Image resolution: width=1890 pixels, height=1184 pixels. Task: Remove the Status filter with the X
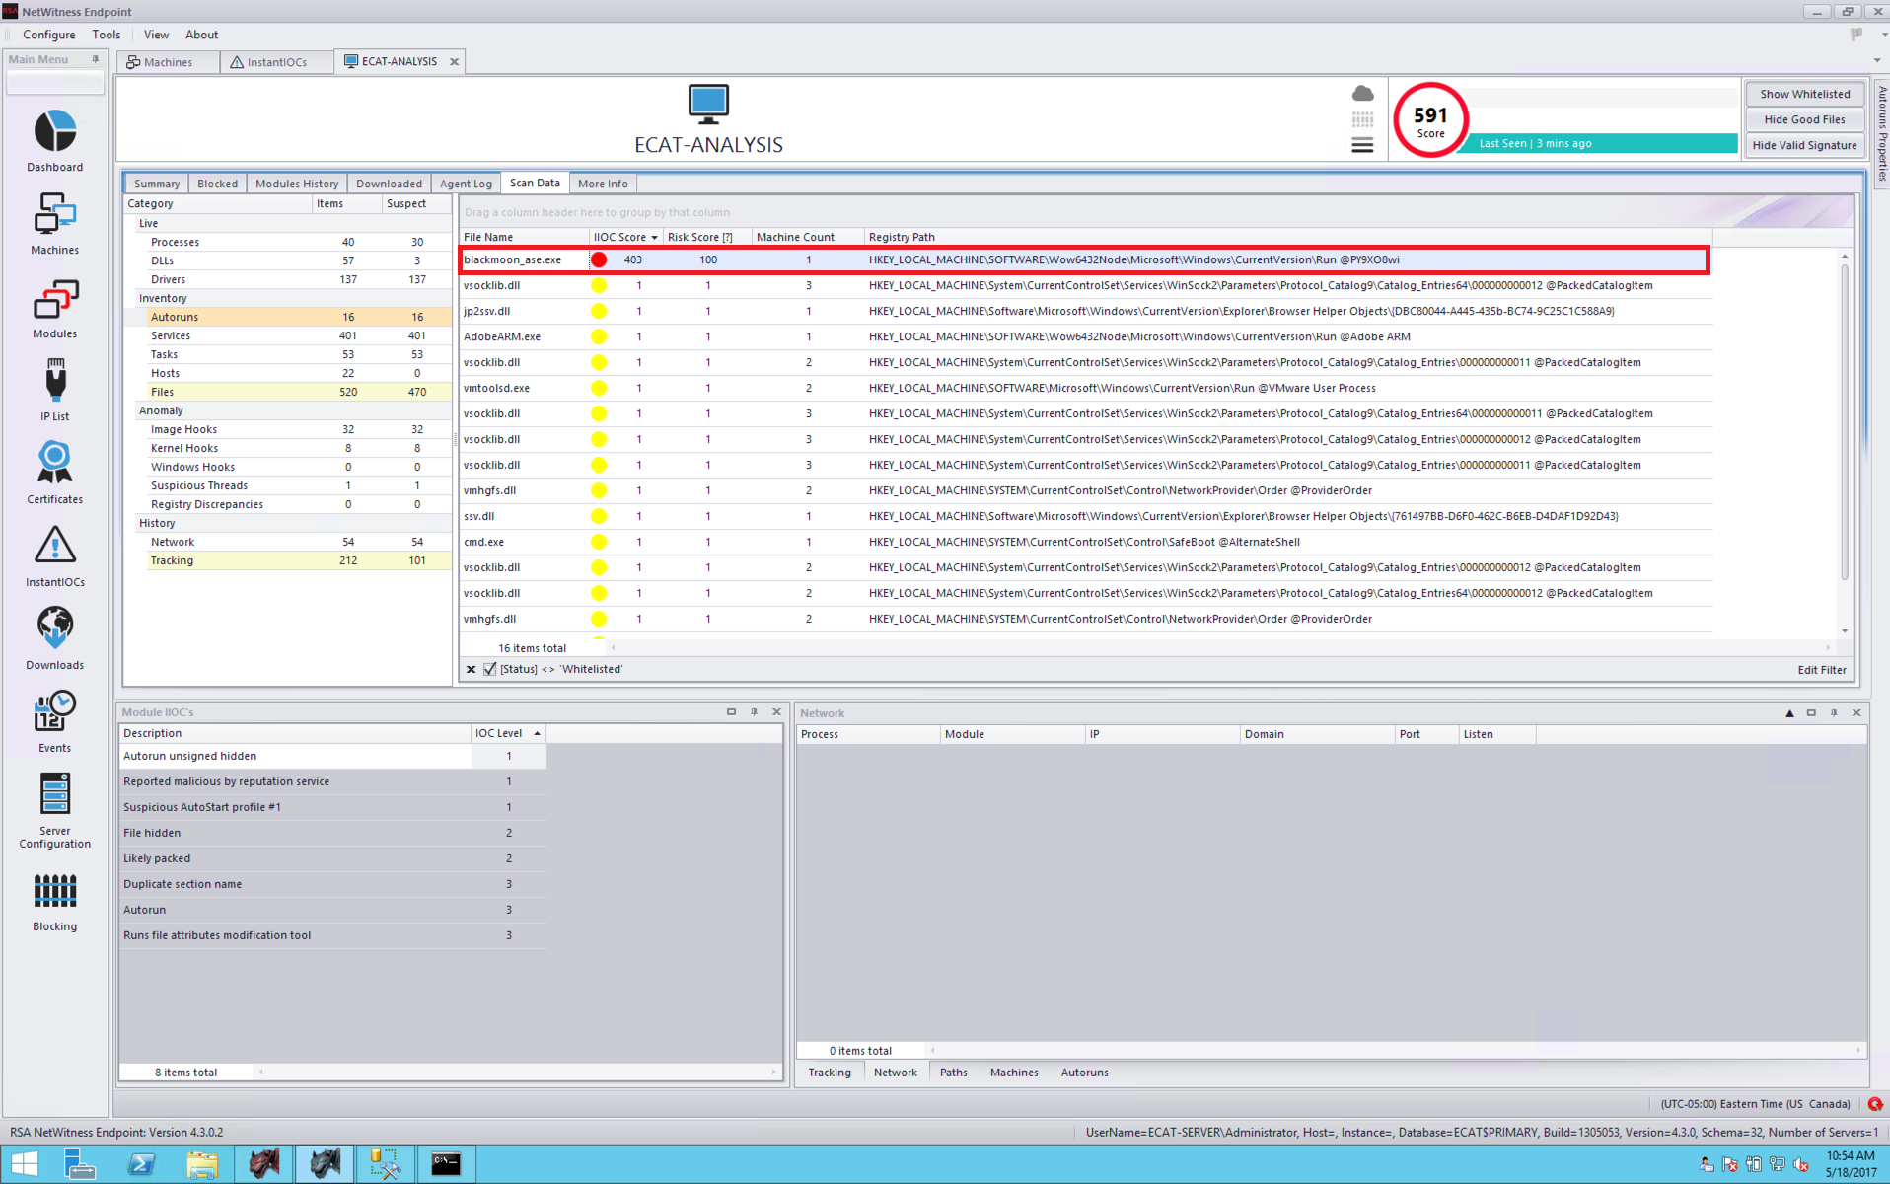472,669
